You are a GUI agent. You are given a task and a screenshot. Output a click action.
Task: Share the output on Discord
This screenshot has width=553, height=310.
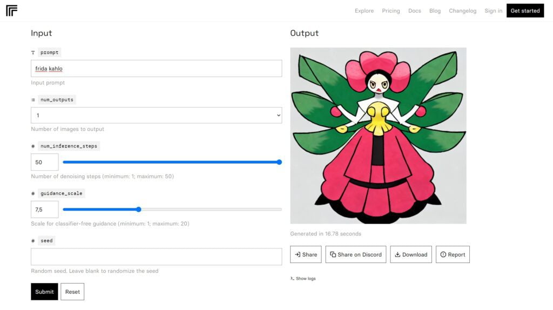[355, 254]
